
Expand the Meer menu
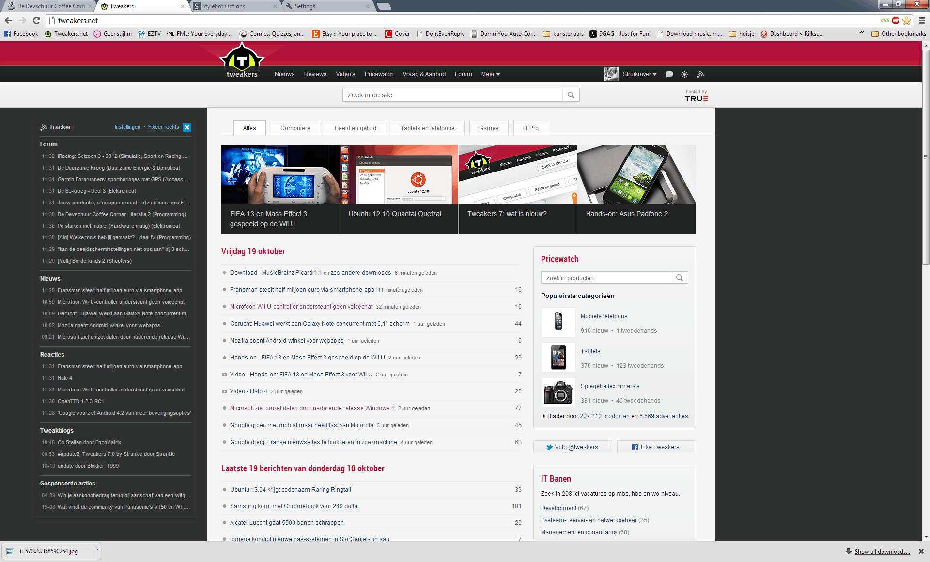coord(490,74)
